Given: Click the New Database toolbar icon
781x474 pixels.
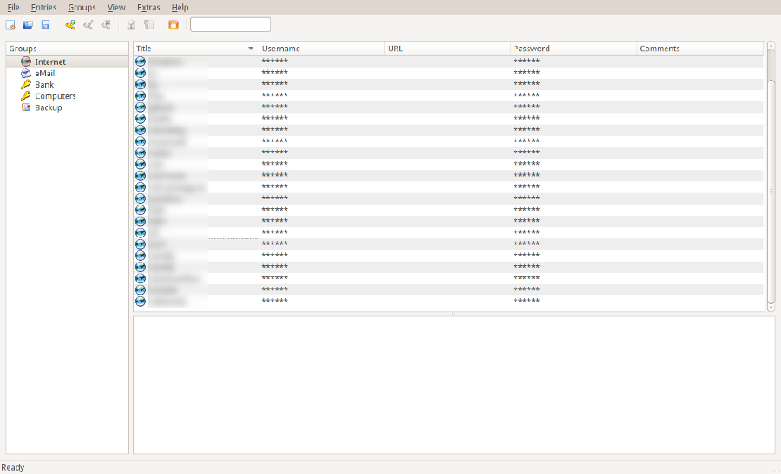Looking at the screenshot, I should (10, 25).
